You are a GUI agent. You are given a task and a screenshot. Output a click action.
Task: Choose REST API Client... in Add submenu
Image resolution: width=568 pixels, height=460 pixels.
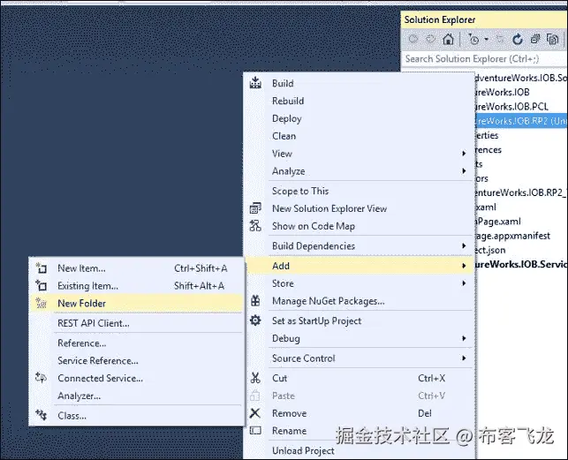pos(94,323)
